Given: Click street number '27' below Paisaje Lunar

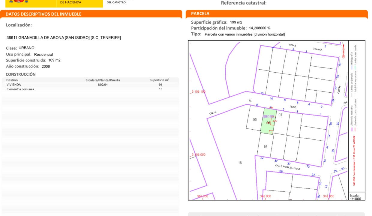Looking at the screenshot, I should 313,175.
